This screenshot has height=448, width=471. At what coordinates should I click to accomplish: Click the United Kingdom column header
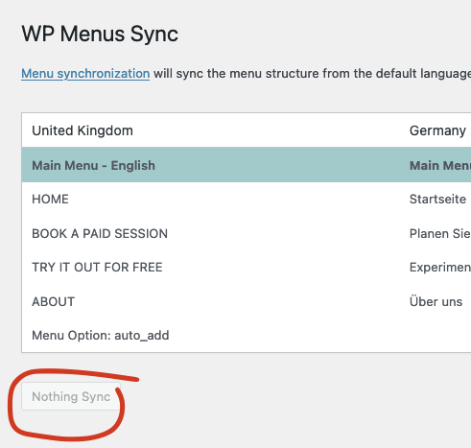tap(82, 130)
